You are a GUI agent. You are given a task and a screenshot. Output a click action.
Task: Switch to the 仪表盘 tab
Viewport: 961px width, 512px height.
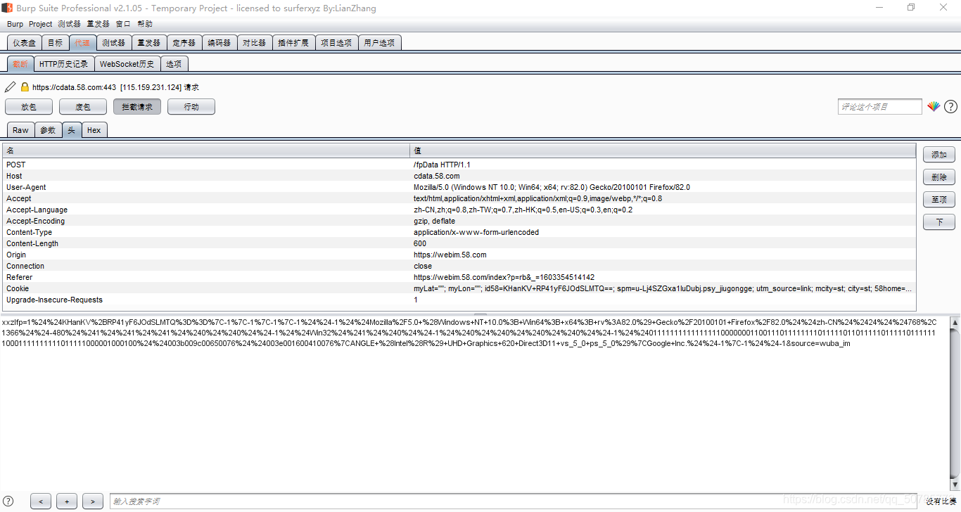pos(25,43)
